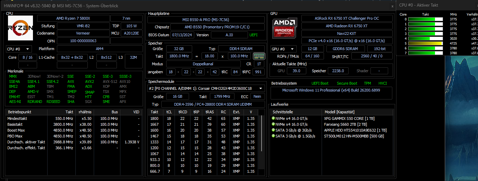
Task: Click the TPM label
Action: (x=367, y=83)
